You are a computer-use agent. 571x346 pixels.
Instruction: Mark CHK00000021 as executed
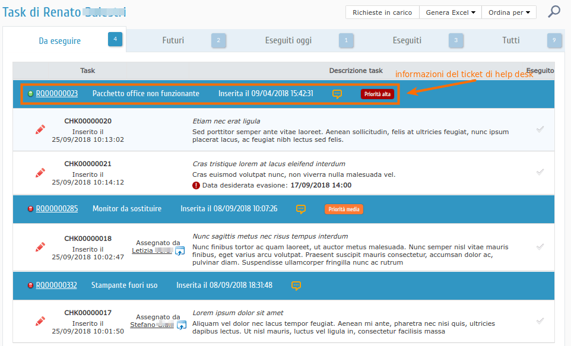(x=540, y=172)
